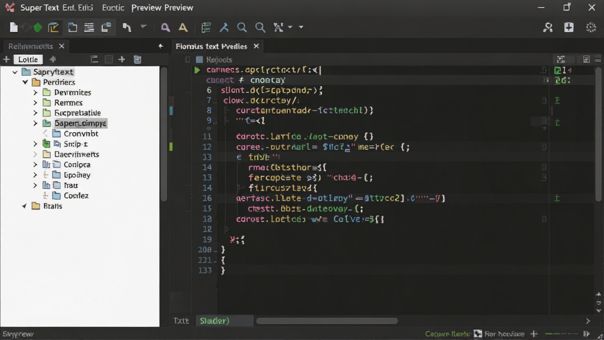Expand the Snilp:t folder
The height and width of the screenshot is (340, 604).
click(35, 144)
